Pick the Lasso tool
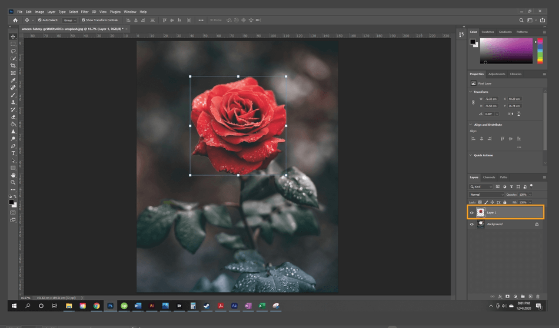 [x=13, y=51]
